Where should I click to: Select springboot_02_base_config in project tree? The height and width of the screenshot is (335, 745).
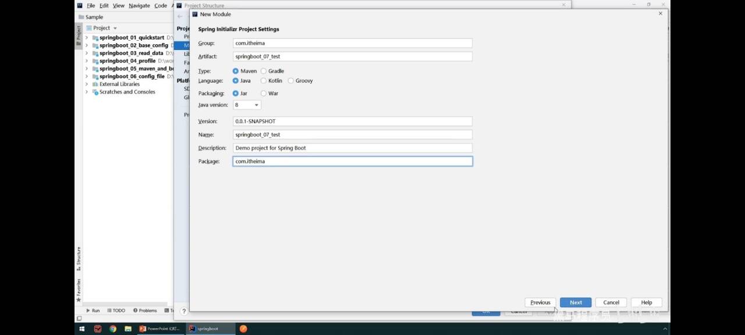click(x=133, y=45)
